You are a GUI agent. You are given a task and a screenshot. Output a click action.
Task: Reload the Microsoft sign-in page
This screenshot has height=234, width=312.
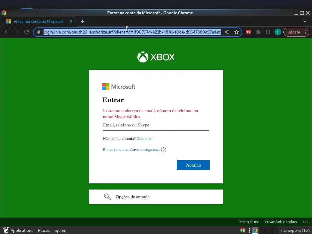pos(27,32)
